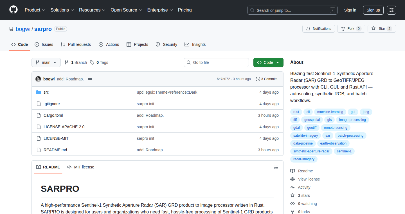Visit the Pricing page

[185, 10]
